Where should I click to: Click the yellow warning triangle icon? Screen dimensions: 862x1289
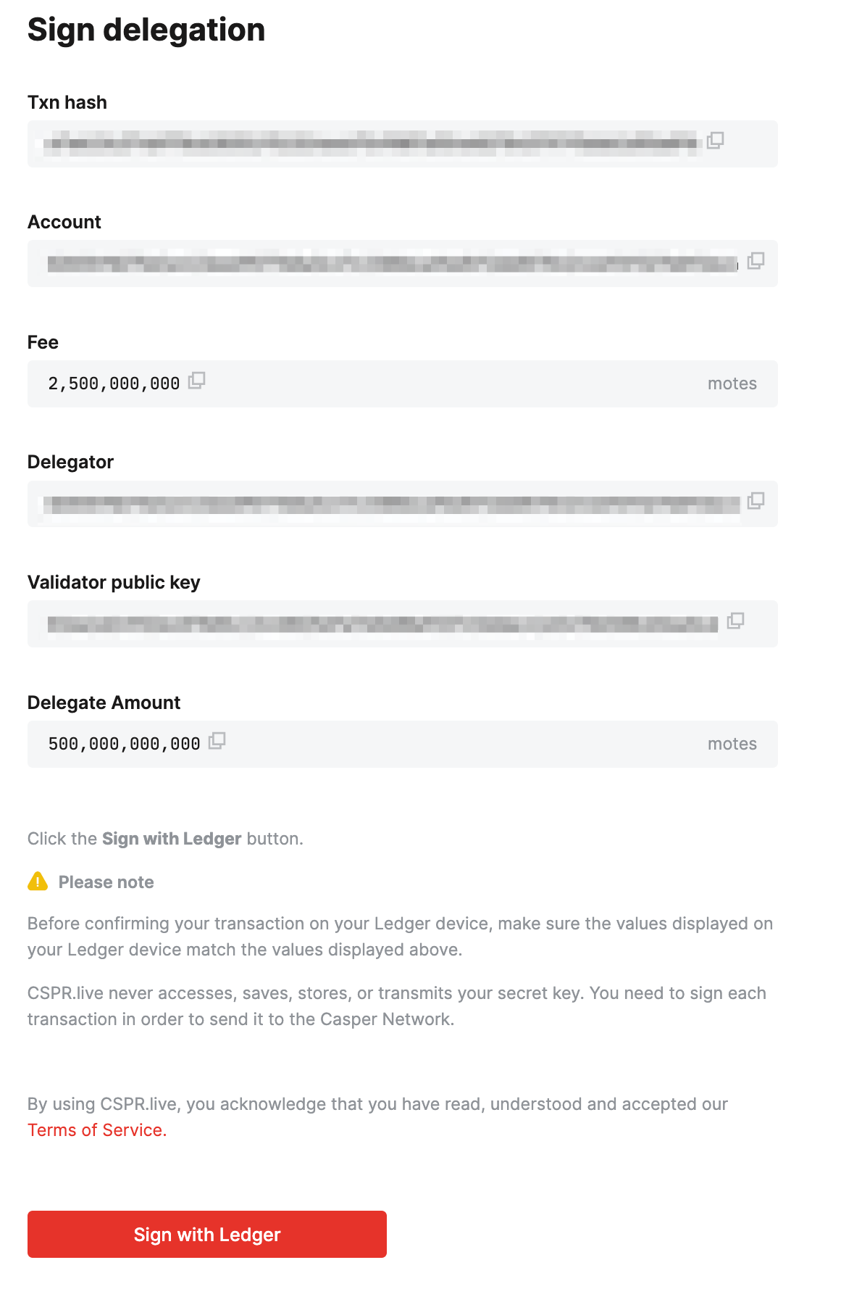(x=38, y=882)
